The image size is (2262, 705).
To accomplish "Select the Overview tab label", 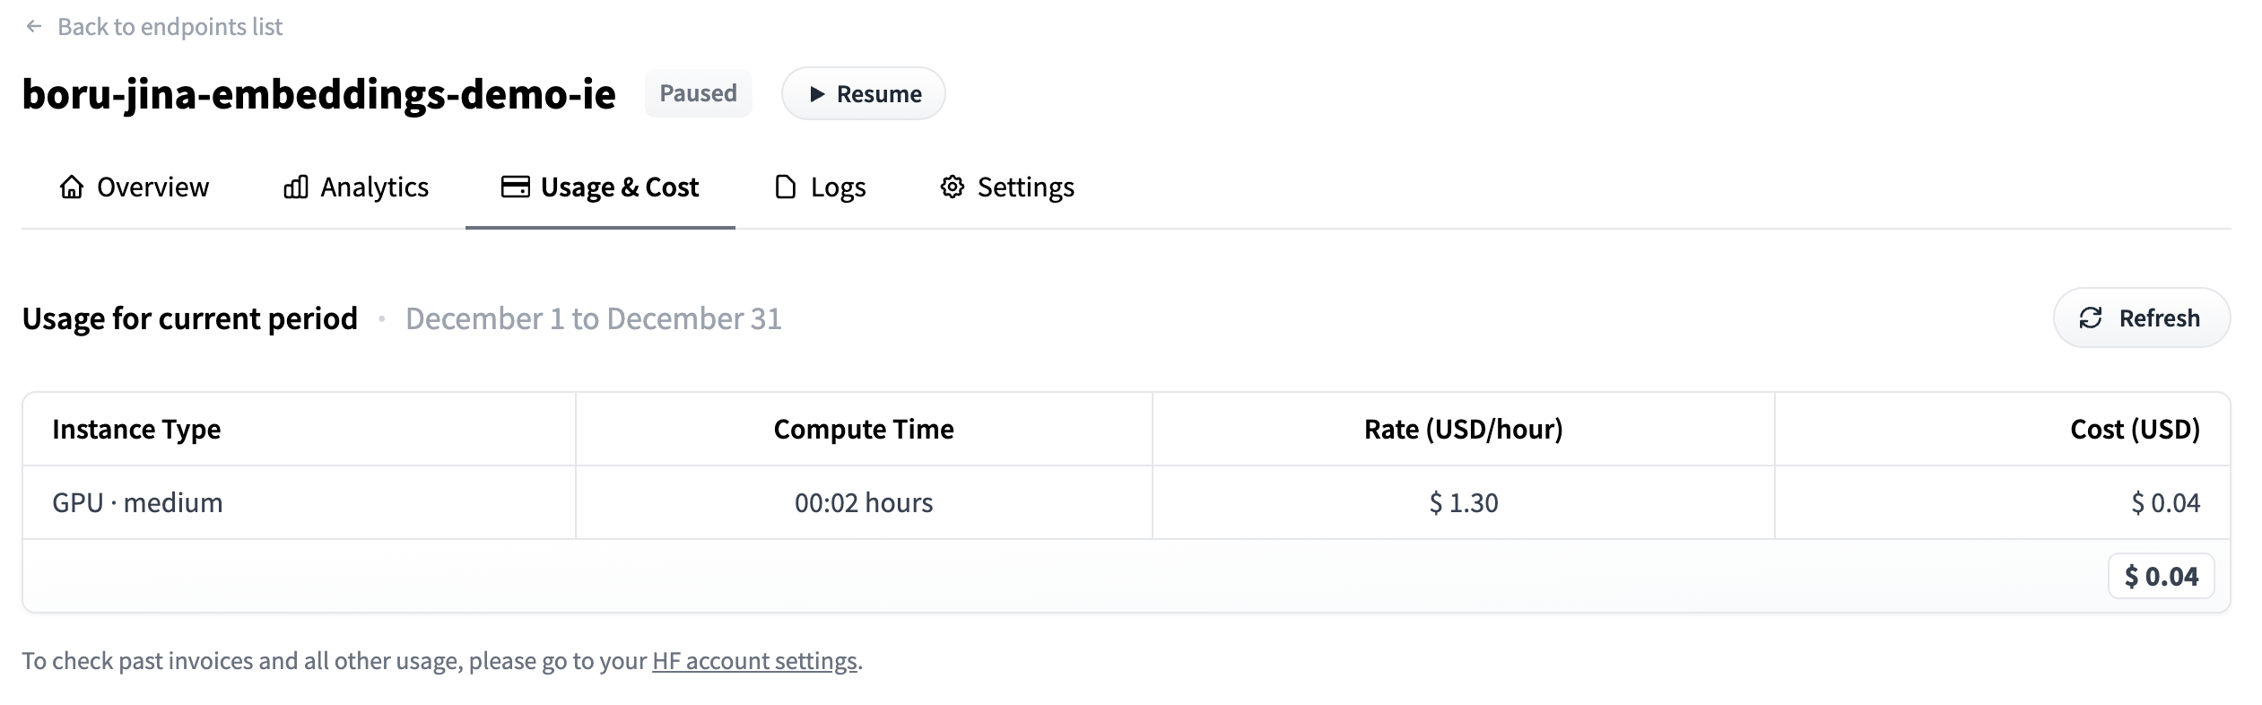I will point(152,187).
